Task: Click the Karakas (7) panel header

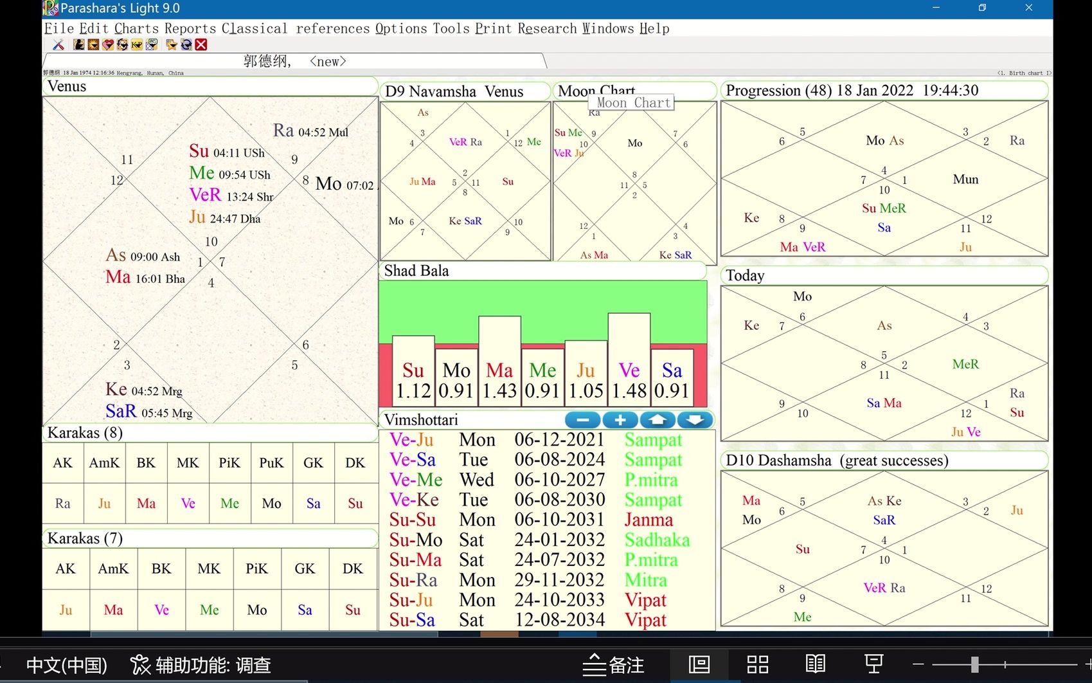Action: pos(210,538)
